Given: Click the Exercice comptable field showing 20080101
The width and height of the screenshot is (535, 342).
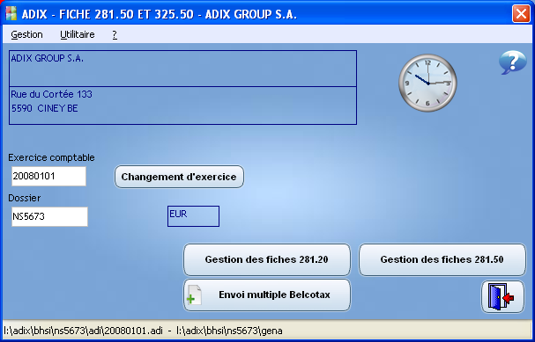Looking at the screenshot, I should [48, 176].
